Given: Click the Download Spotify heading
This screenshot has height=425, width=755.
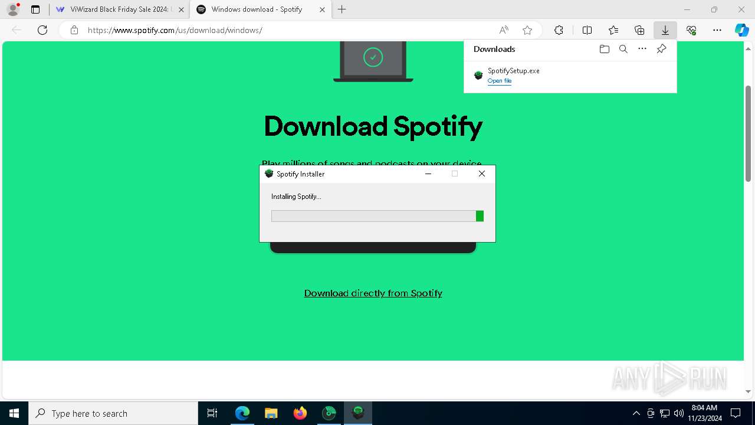Looking at the screenshot, I should (x=373, y=126).
